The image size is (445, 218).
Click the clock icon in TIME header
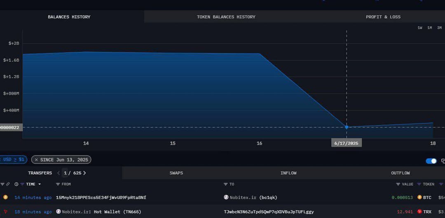point(16,184)
